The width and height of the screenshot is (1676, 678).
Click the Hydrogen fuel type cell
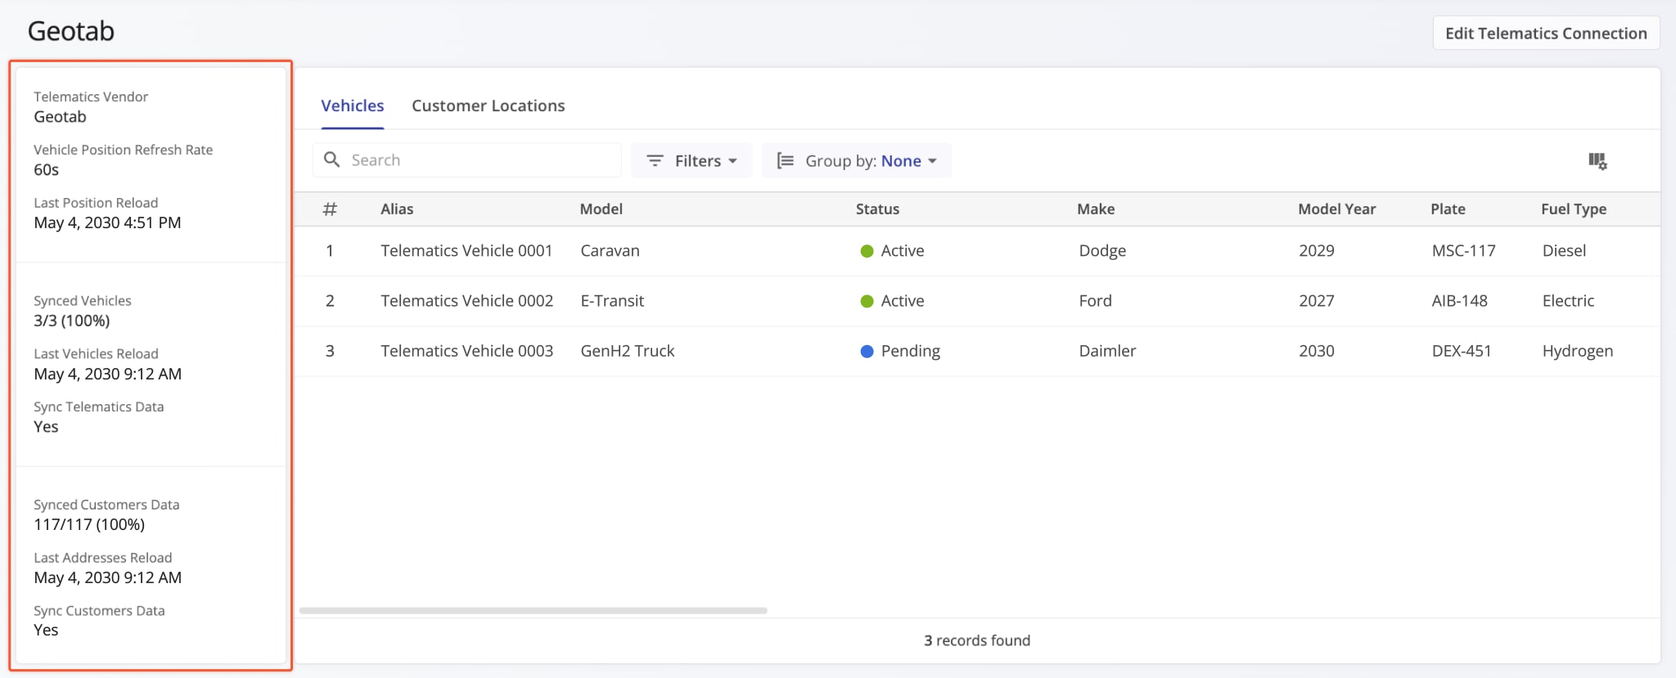[x=1578, y=351]
